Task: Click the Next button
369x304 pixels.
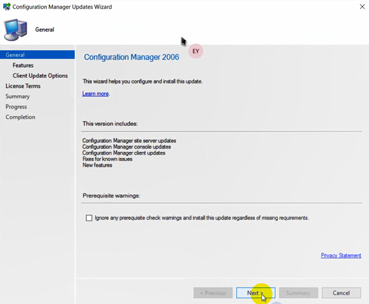Action: [x=256, y=293]
